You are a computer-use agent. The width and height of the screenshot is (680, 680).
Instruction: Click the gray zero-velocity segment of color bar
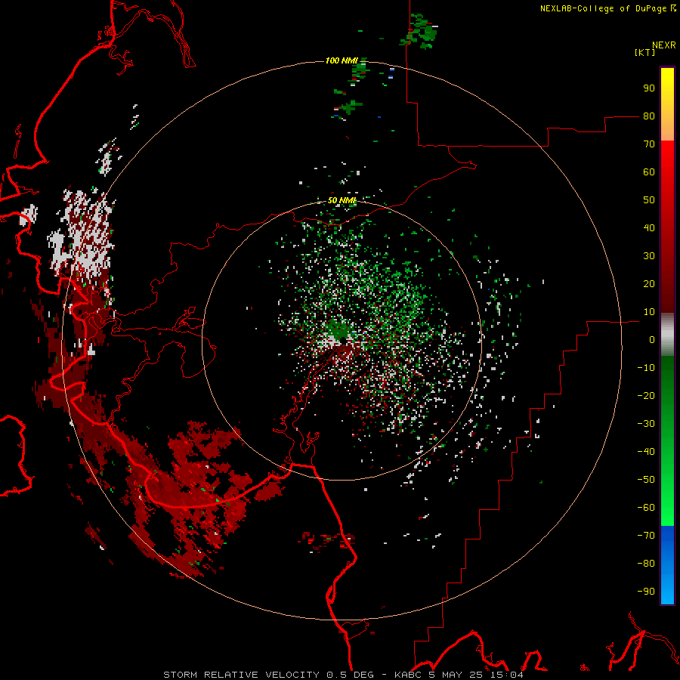point(667,335)
